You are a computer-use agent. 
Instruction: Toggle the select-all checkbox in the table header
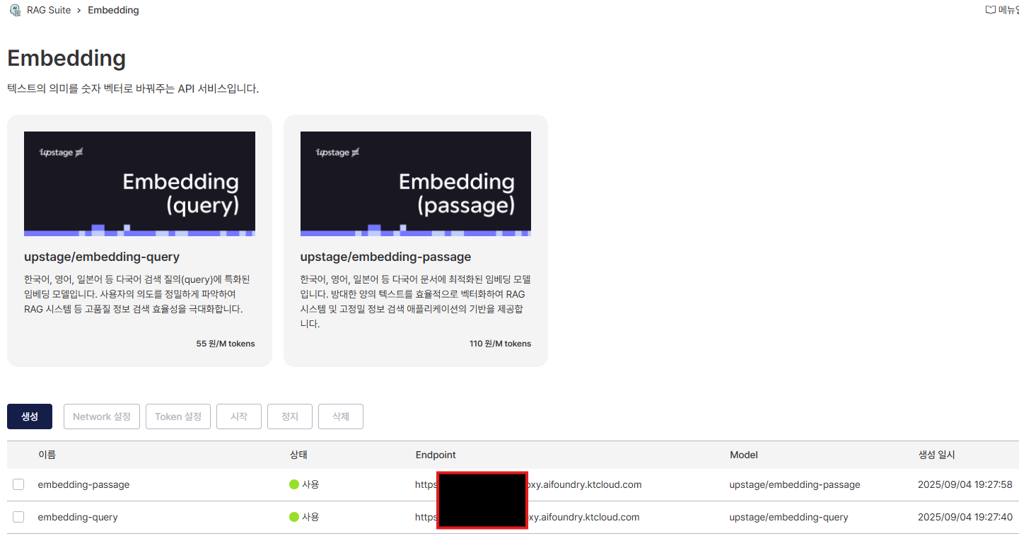[18, 455]
